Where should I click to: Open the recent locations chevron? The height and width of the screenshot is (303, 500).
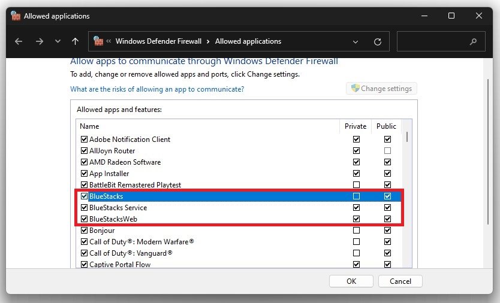58,41
